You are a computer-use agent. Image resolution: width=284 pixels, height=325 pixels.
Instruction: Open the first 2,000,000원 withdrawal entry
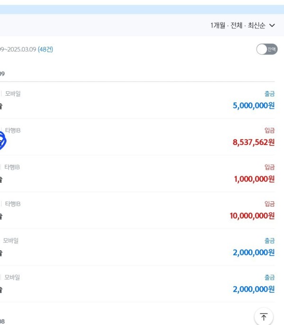click(x=253, y=253)
